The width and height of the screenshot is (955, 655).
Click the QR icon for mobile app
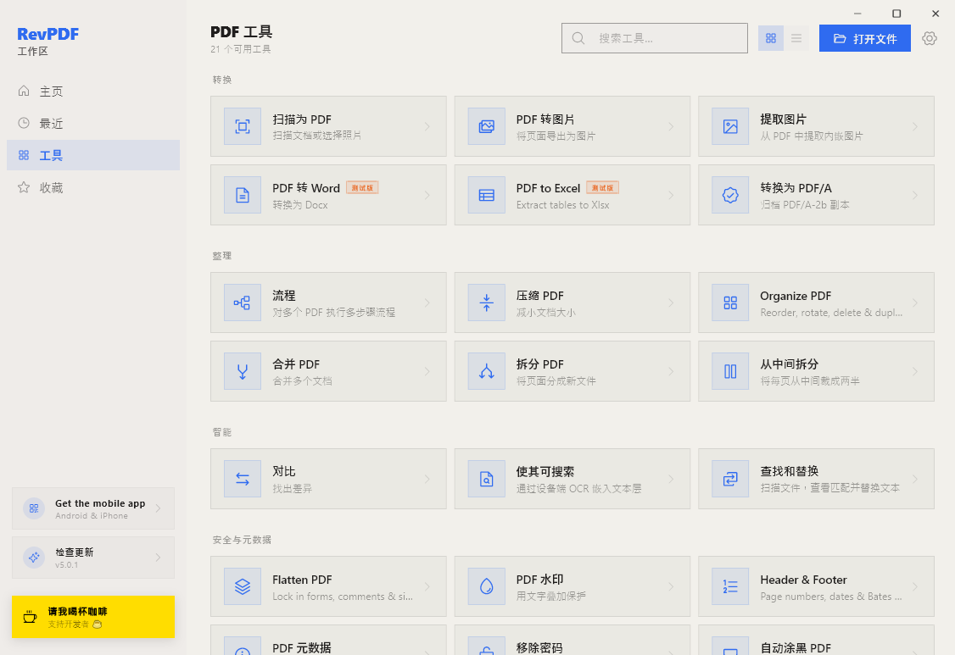[x=34, y=508]
